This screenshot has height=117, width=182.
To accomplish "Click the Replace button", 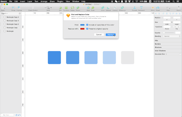I will coord(110,35).
